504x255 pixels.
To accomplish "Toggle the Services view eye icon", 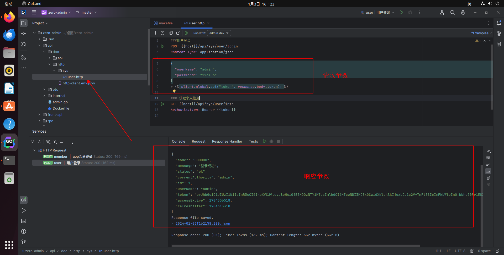I will coord(48,141).
